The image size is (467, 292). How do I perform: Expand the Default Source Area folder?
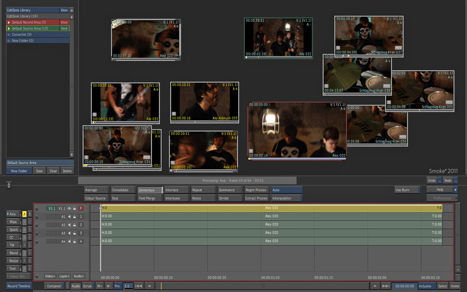pos(9,28)
